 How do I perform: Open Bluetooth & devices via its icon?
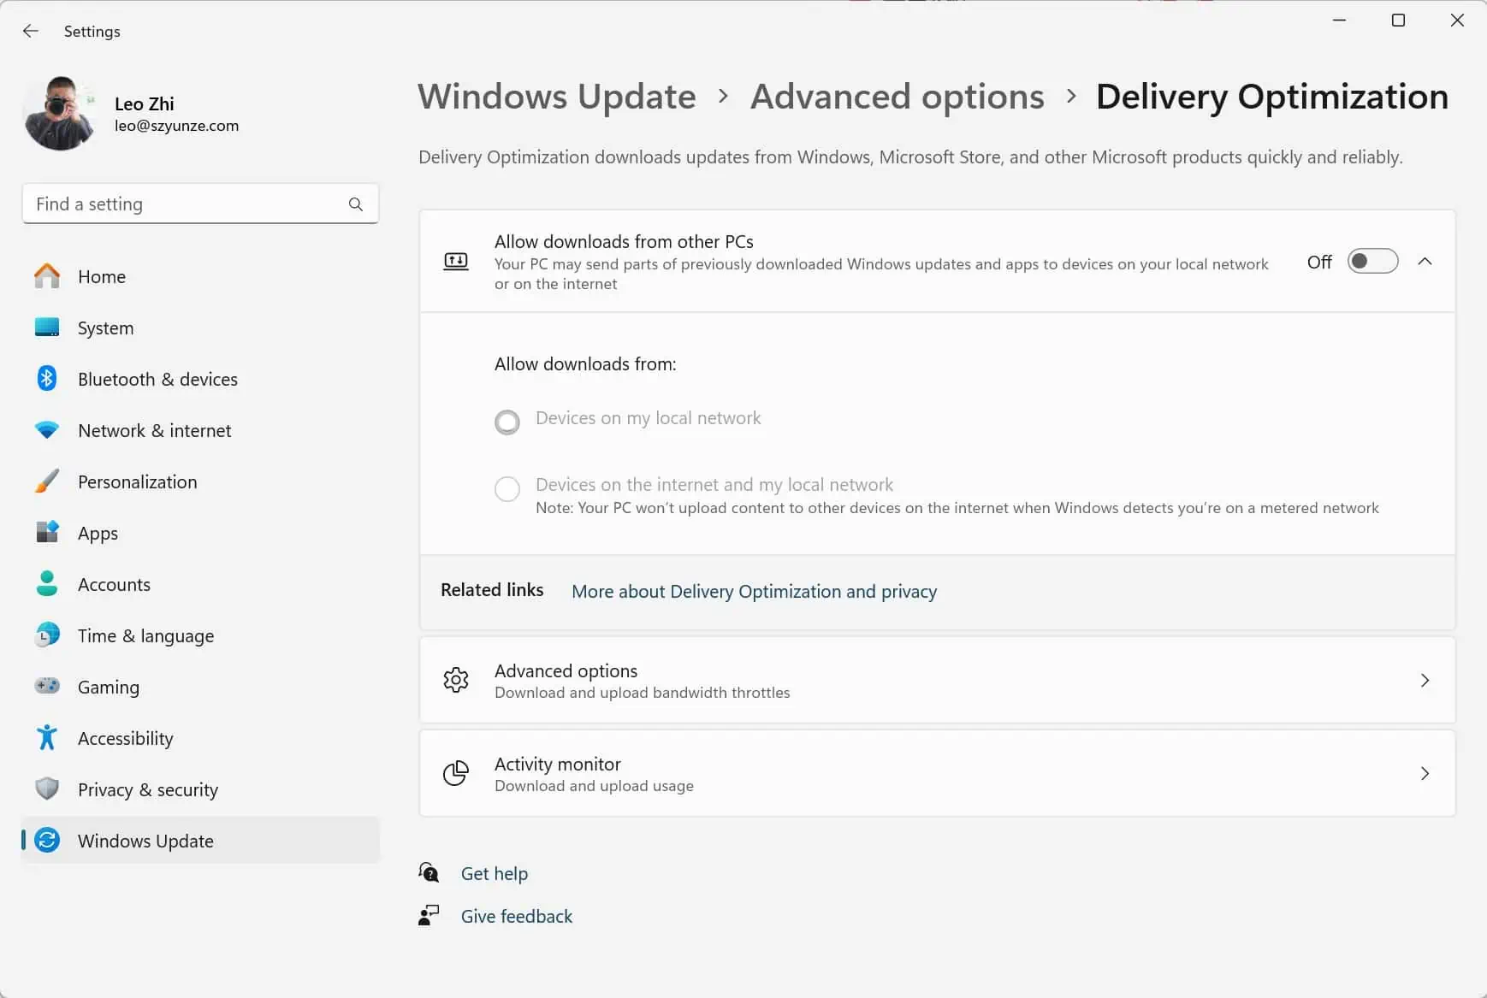tap(47, 379)
